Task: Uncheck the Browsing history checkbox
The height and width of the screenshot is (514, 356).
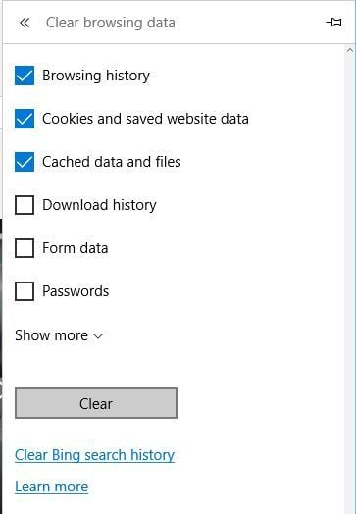Action: click(x=25, y=76)
